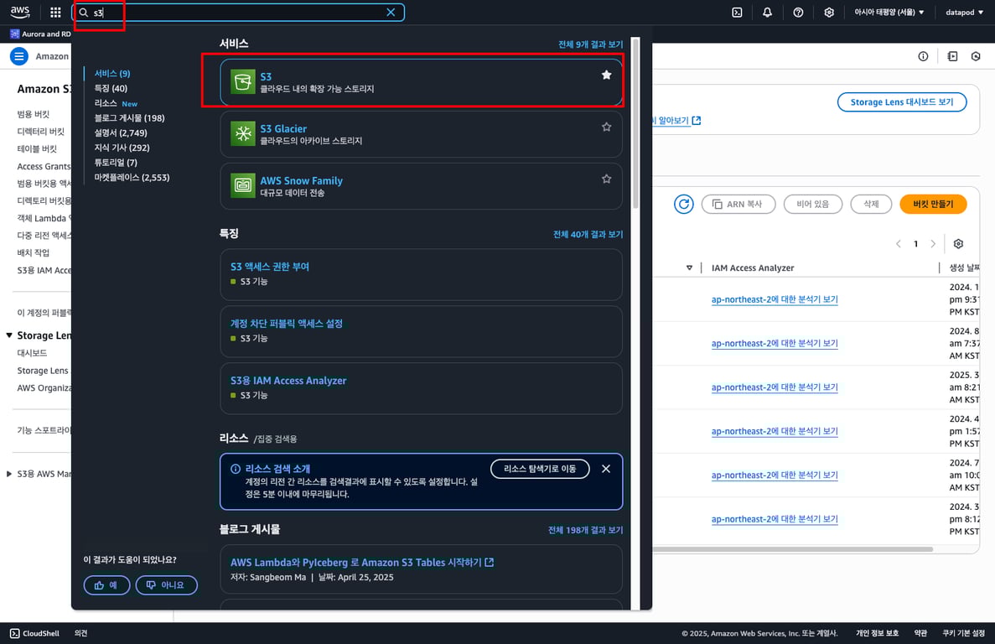Open AWS Lambda PyIceberg S3 Tables blog post
The width and height of the screenshot is (995, 644).
(361, 562)
